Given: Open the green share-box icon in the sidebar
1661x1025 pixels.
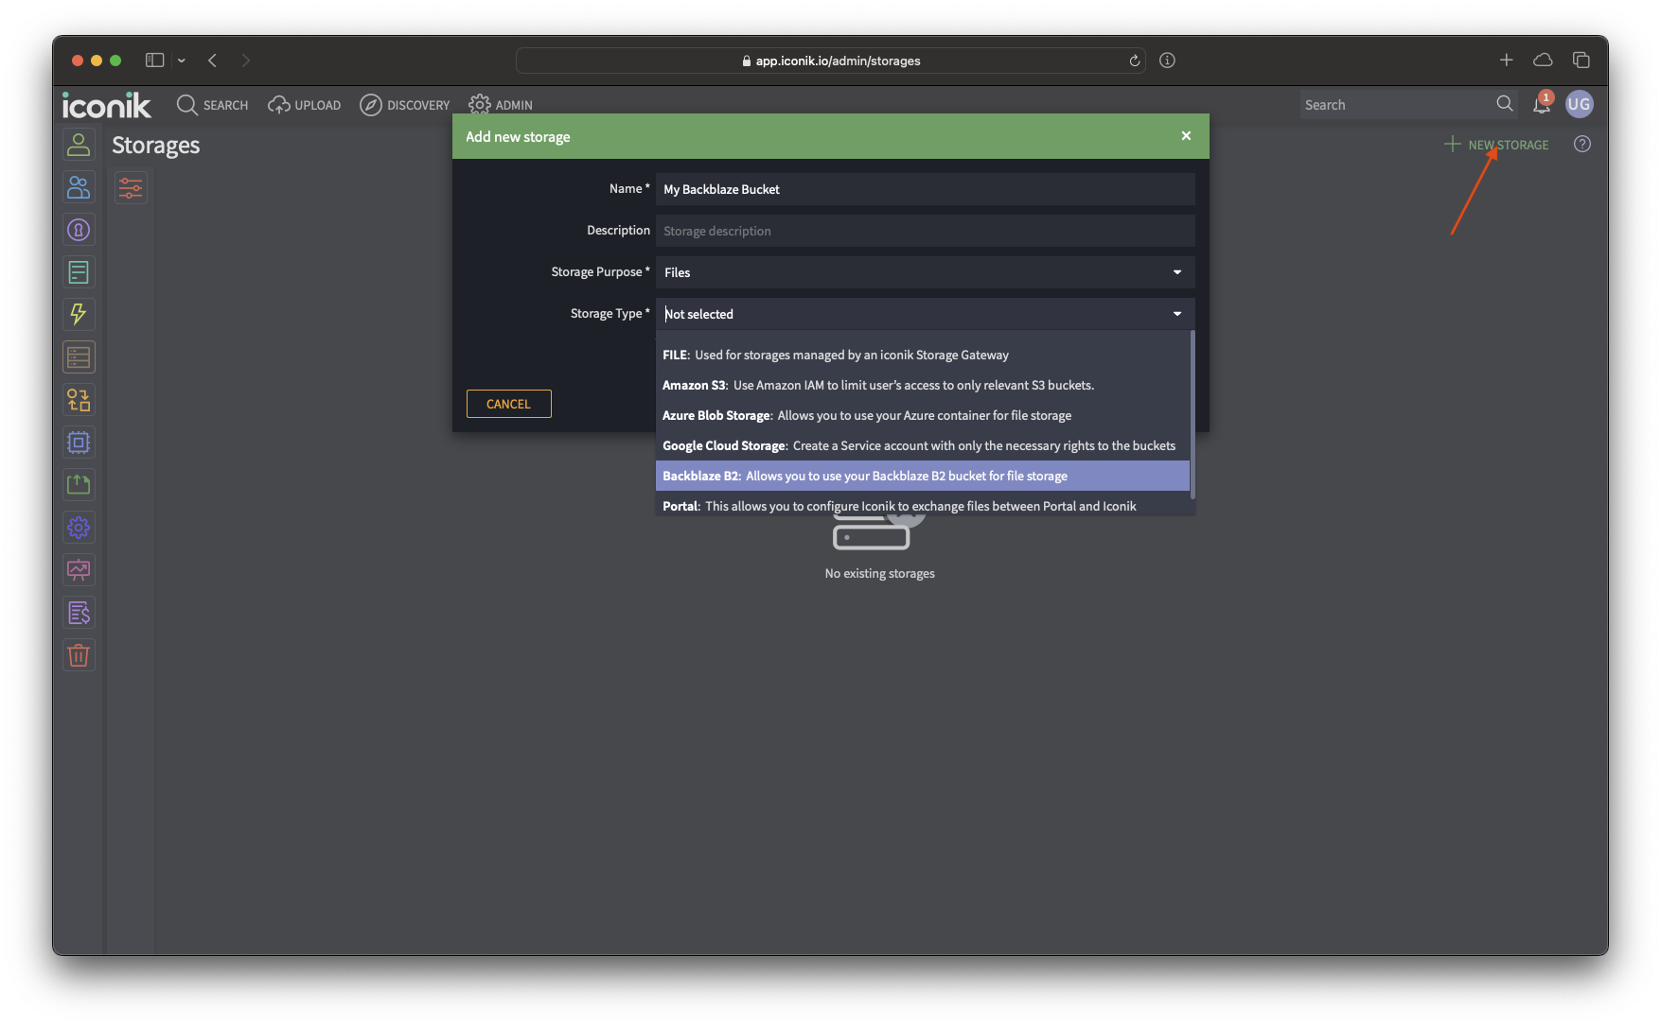Looking at the screenshot, I should [79, 485].
